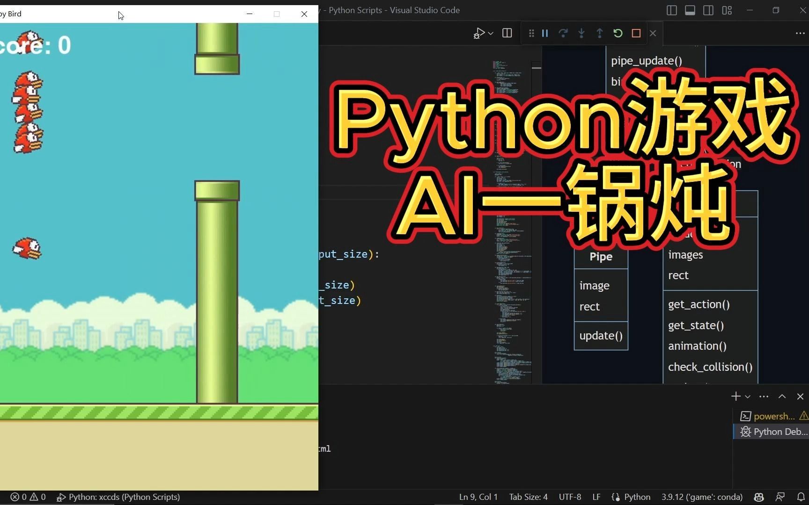Viewport: 809px width, 505px height.
Task: Open the run configuration dropdown arrow
Action: coord(491,33)
